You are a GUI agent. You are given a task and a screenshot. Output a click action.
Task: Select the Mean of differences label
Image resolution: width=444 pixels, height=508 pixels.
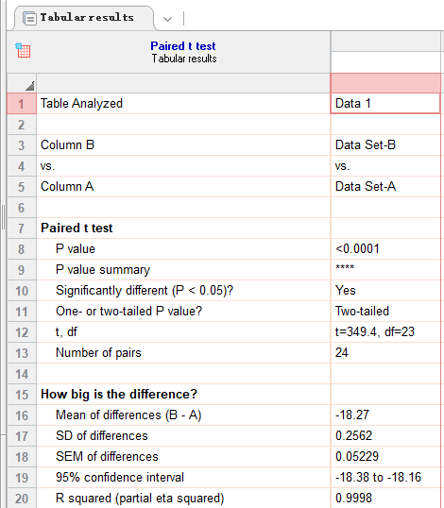(128, 415)
